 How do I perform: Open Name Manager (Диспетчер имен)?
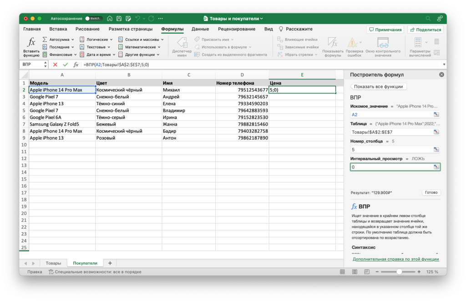point(182,47)
